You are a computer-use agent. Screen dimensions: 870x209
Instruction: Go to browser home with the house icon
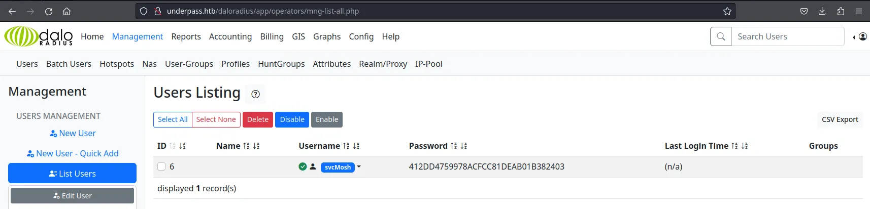66,11
